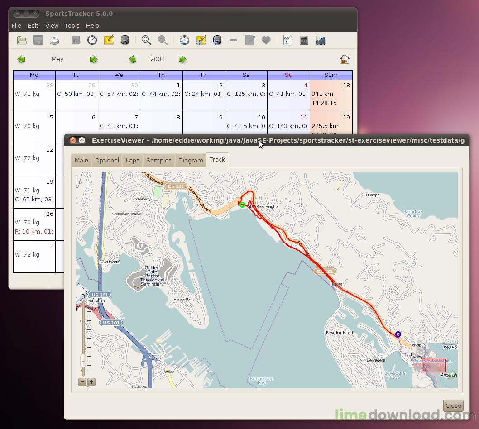Image resolution: width=479 pixels, height=429 pixels.
Task: Click the zoom in magnifier icon
Action: coord(146,40)
